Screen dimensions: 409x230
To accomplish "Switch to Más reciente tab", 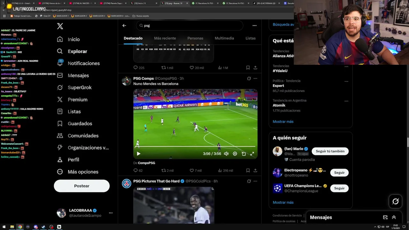I will pos(165,38).
